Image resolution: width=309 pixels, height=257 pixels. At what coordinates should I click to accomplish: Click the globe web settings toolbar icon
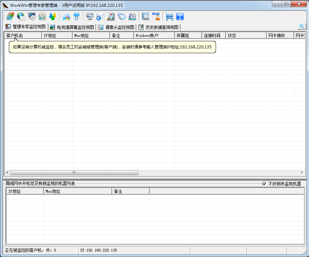coord(21,16)
